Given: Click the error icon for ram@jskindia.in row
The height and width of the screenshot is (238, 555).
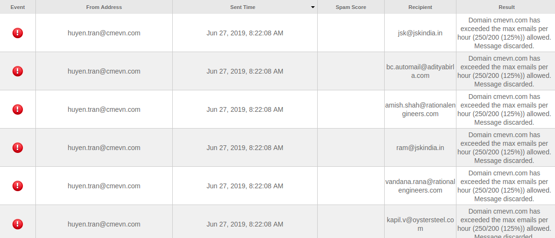Looking at the screenshot, I should click(x=18, y=148).
